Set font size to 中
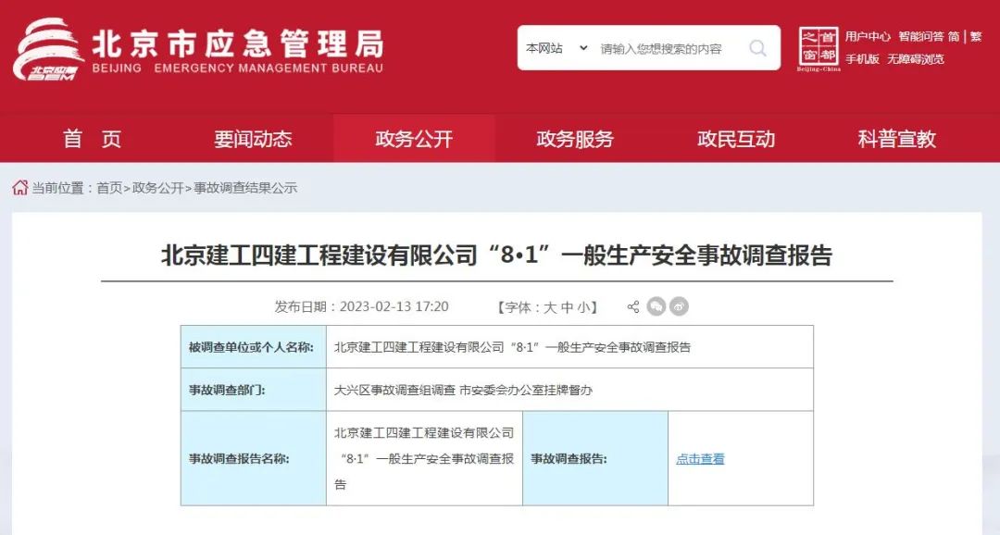 click(567, 307)
